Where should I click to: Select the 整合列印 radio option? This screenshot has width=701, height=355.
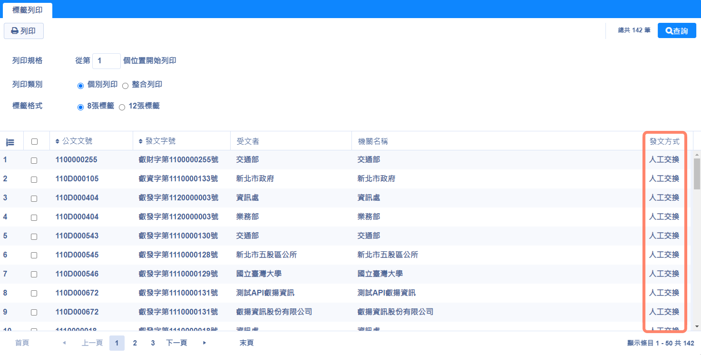coord(126,86)
